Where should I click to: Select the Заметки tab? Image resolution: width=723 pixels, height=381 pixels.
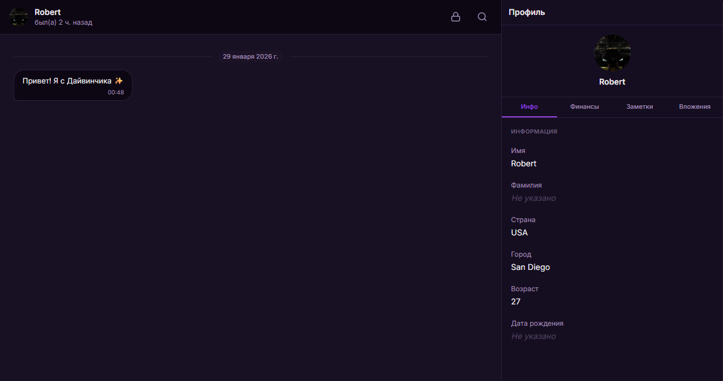(x=639, y=107)
